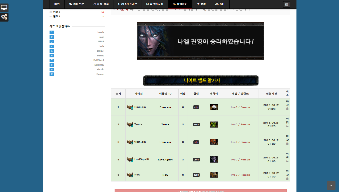Click the Battle.net ID cell LovEAgaiN
This screenshot has height=192, width=339.
tap(165, 160)
